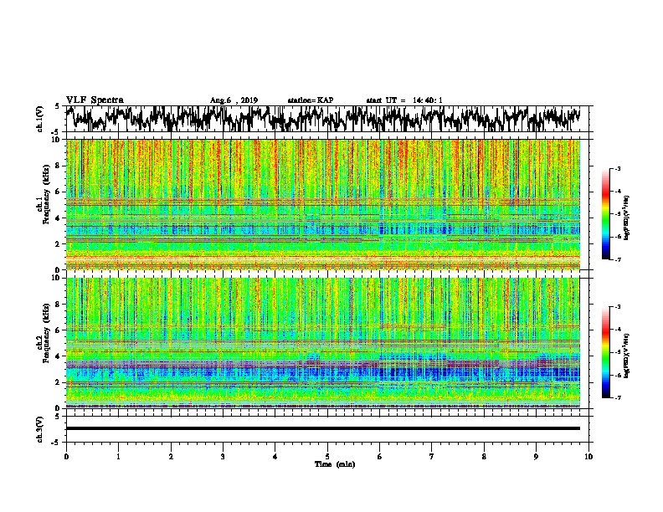Click the "Time (min)" x-axis label
Image resolution: width=663 pixels, height=512 pixels.
pyautogui.click(x=335, y=464)
